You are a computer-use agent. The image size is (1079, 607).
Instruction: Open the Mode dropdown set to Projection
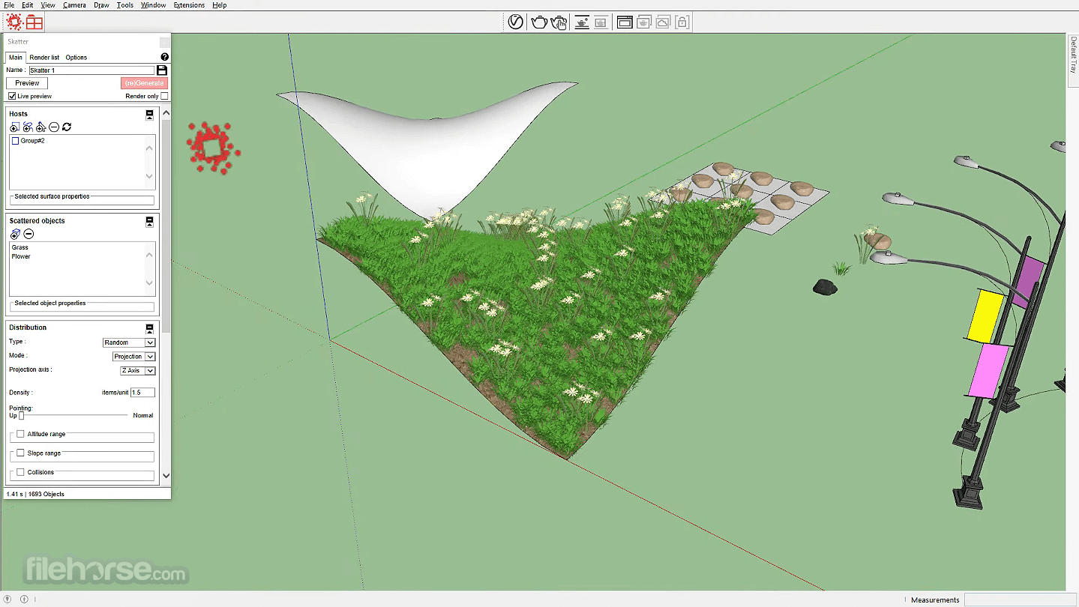point(133,357)
